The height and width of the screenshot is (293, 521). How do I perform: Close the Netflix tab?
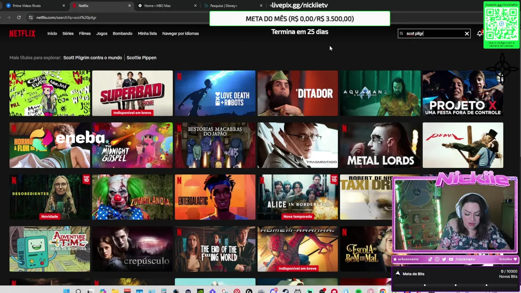point(129,6)
